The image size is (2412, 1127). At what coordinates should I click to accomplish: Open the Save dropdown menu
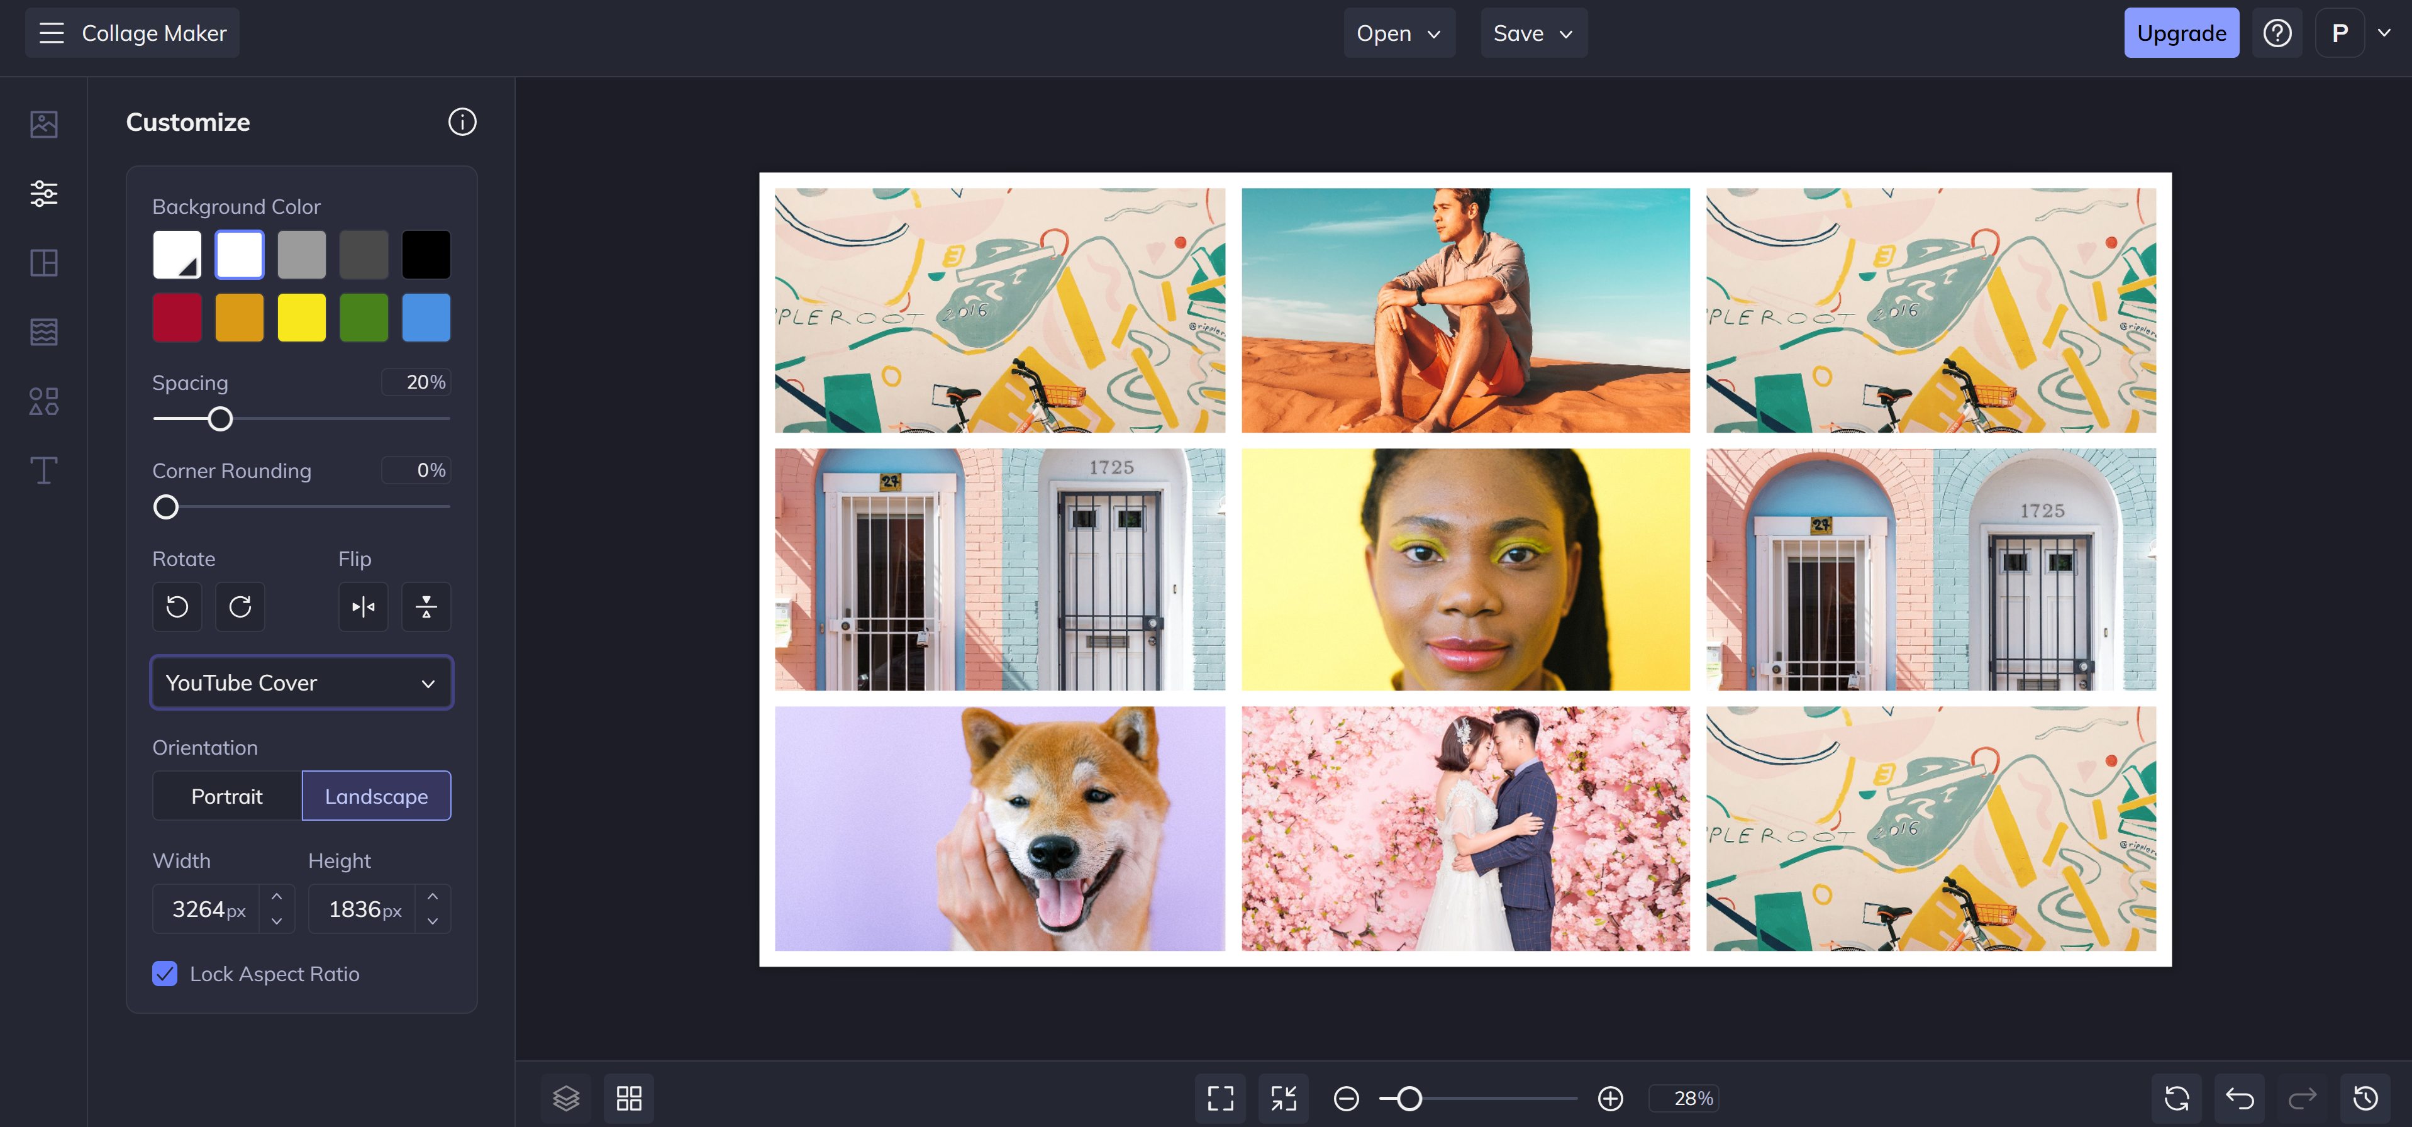[1533, 34]
